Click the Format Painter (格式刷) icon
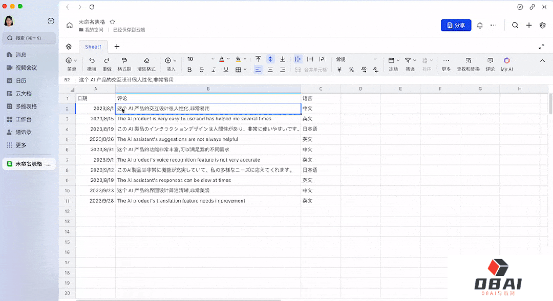Viewport: 553px width, 301px height. (124, 60)
